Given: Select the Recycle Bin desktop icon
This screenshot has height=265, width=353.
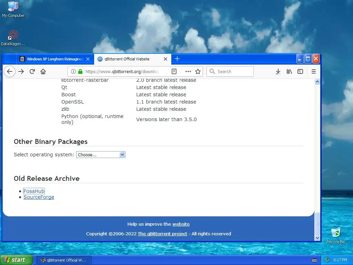Looking at the screenshot, I should (336, 236).
